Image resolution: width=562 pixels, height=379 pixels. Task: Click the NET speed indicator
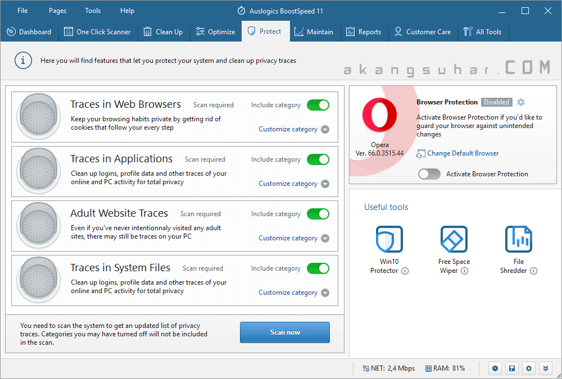[389, 368]
